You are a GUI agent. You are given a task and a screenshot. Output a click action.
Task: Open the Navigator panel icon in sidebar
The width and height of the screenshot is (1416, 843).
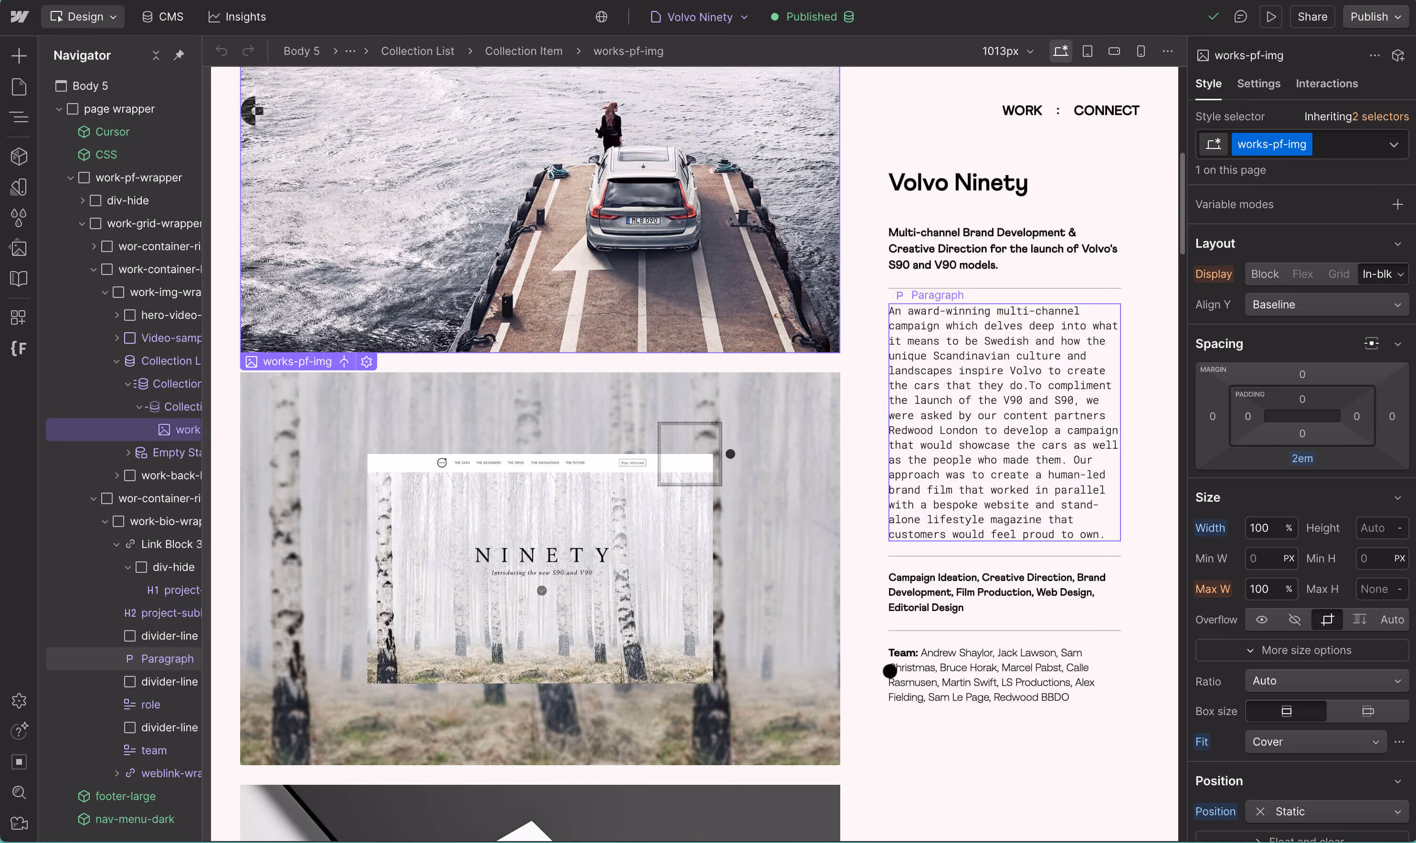[19, 117]
